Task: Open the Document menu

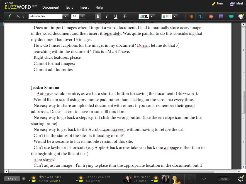Action: 51,7
